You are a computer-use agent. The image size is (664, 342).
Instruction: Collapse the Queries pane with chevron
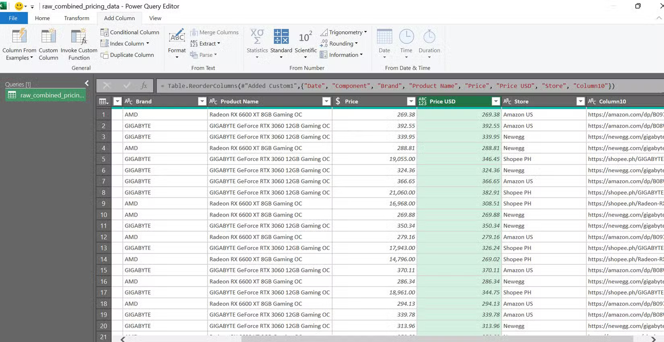coord(87,83)
